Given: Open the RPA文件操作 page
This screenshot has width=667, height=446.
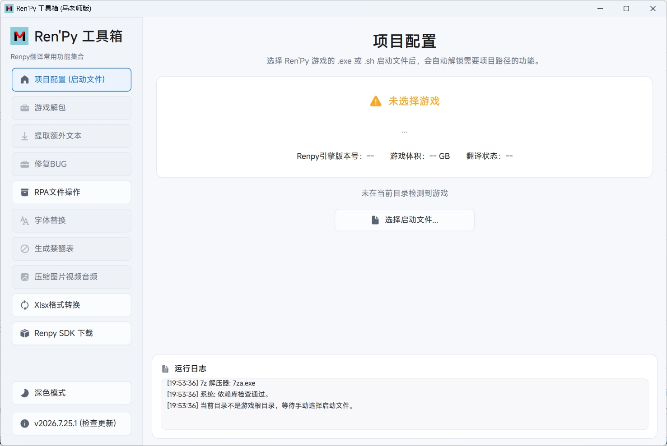Looking at the screenshot, I should point(71,193).
